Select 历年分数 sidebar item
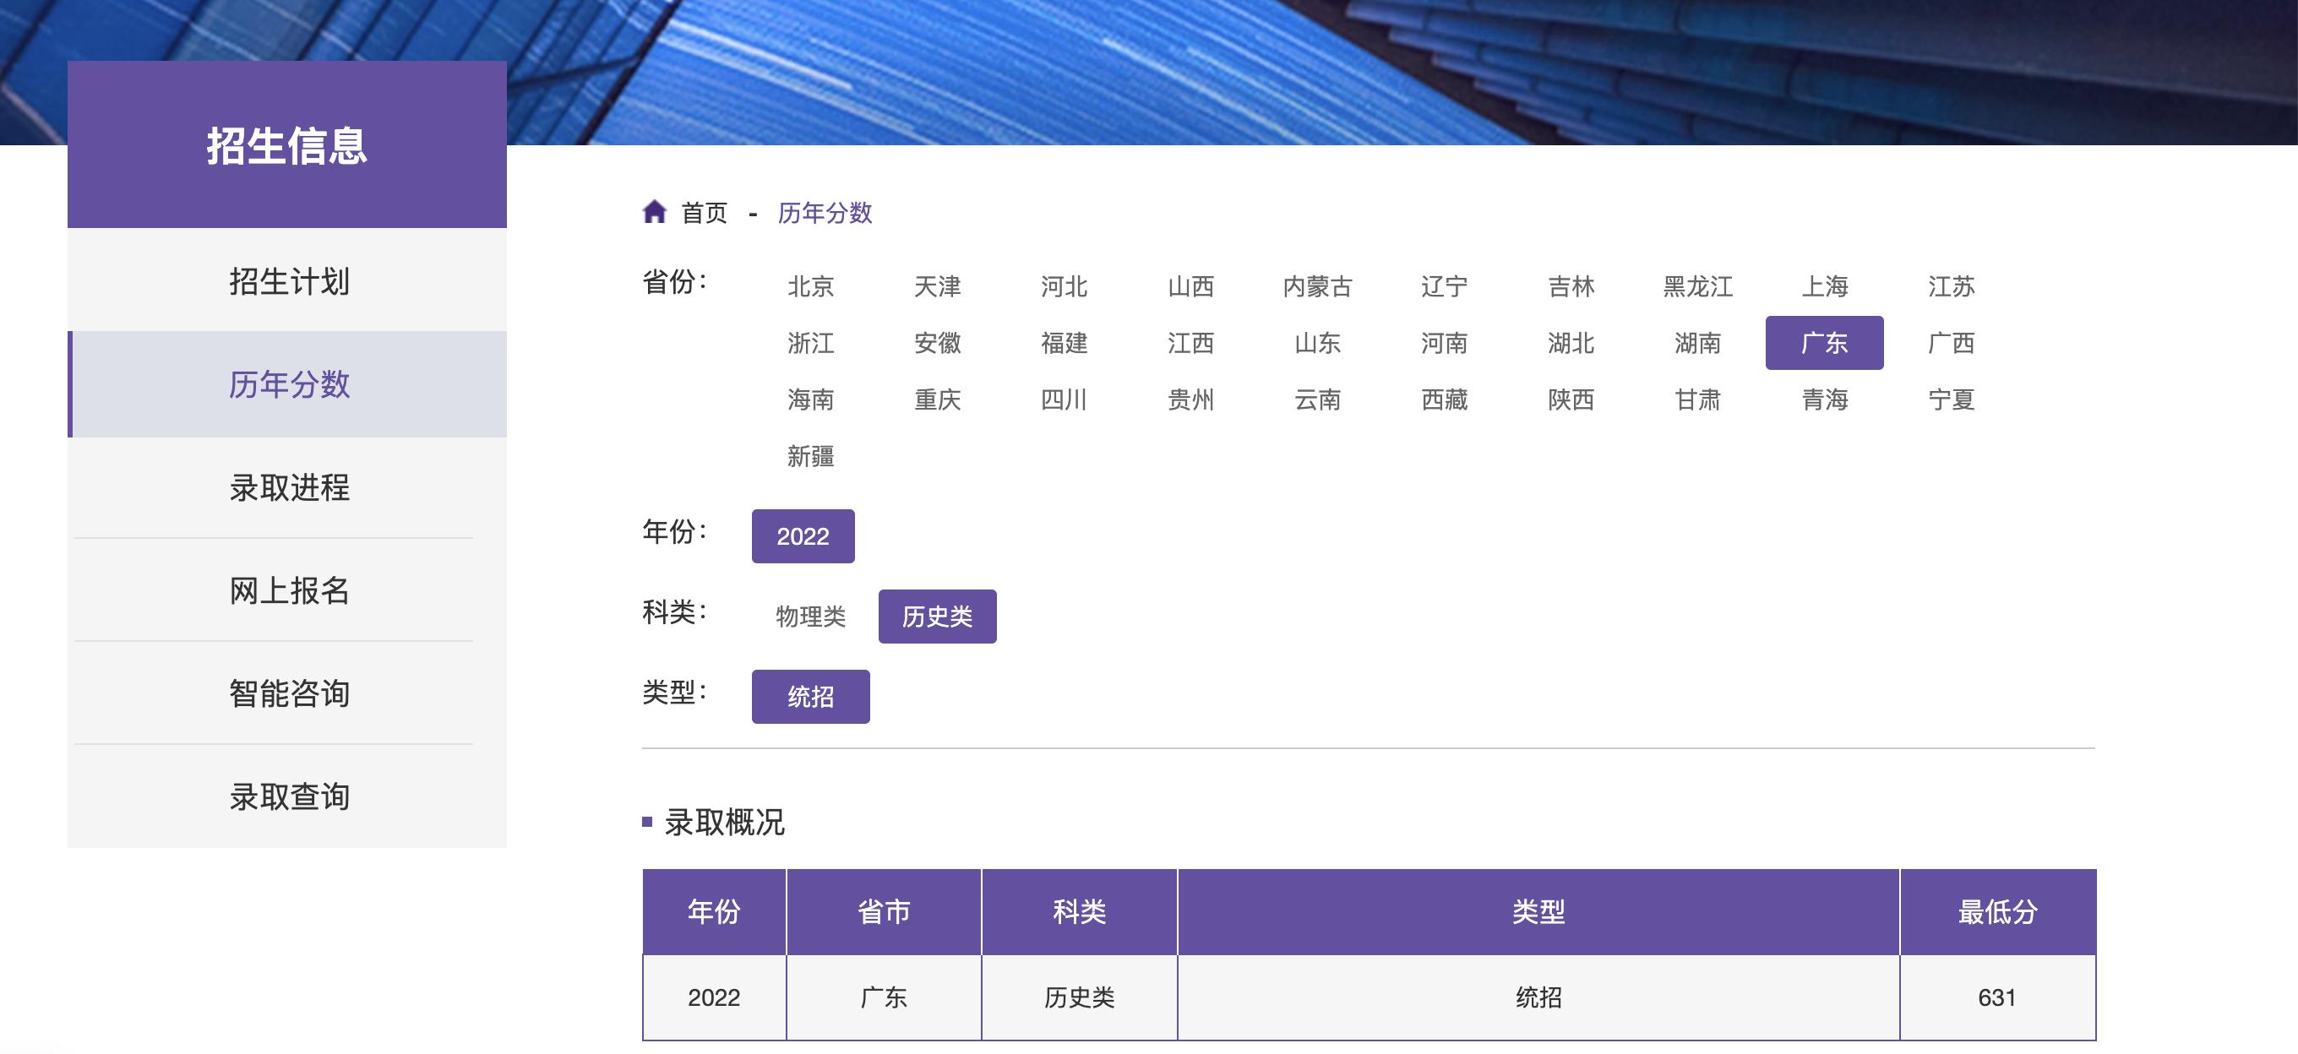The image size is (2298, 1054). pyautogui.click(x=288, y=384)
